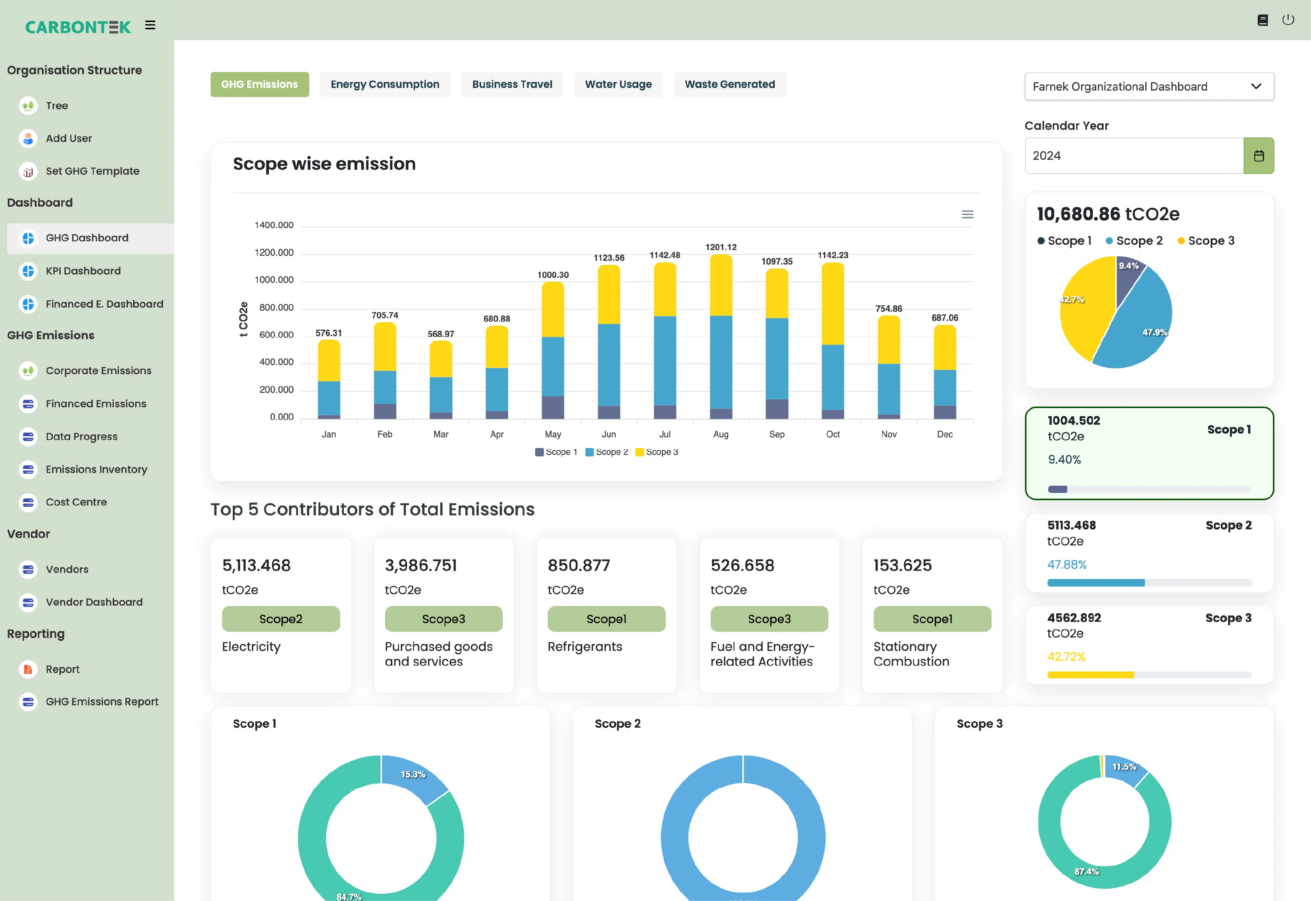Click the Scope 1 9.40% progress bar

[1150, 490]
